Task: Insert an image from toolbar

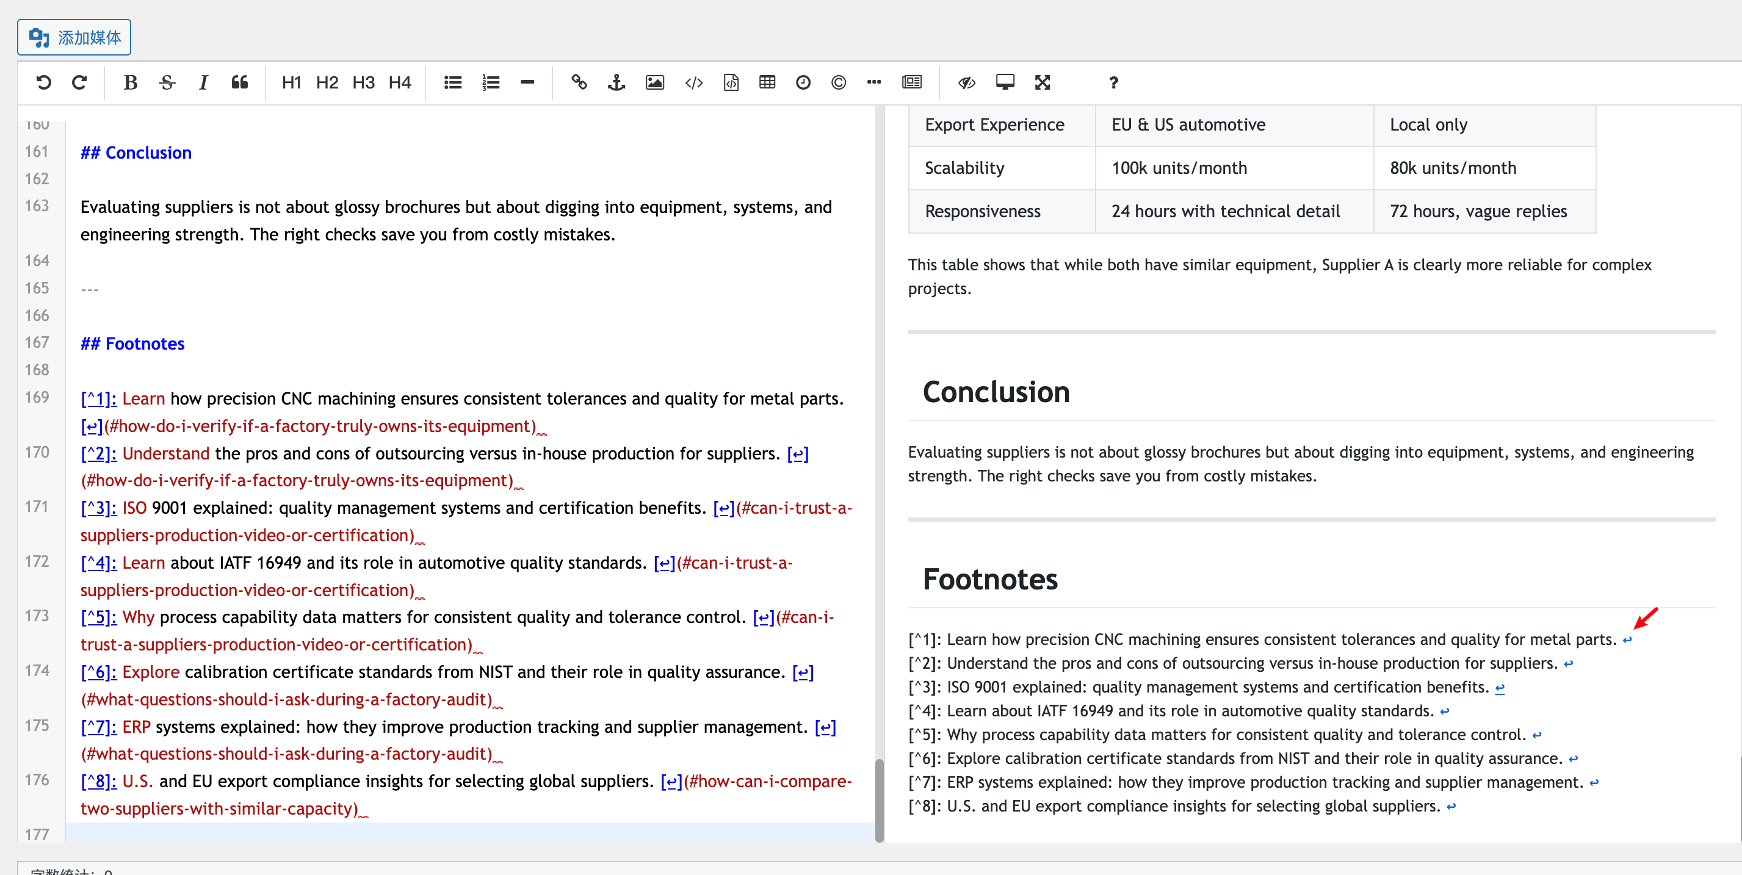Action: point(654,82)
